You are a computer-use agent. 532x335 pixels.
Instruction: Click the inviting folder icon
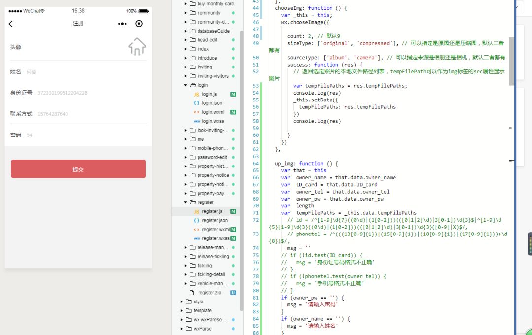tap(193, 67)
